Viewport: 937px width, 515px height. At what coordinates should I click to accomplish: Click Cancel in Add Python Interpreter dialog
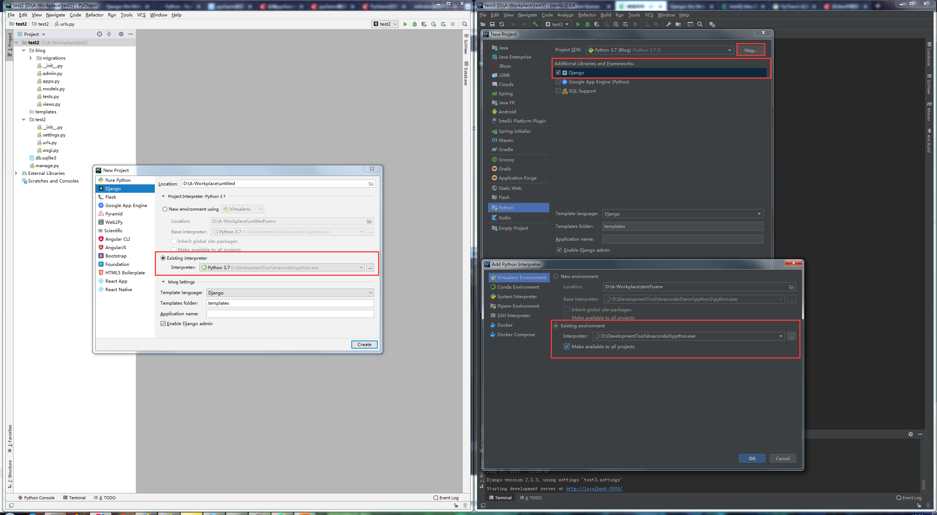coord(783,458)
